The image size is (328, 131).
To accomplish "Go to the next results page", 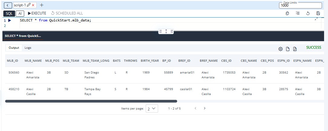I will [x=205, y=108].
